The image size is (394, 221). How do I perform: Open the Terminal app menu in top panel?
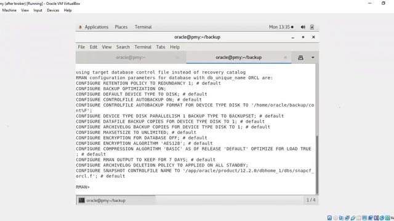[x=143, y=27]
